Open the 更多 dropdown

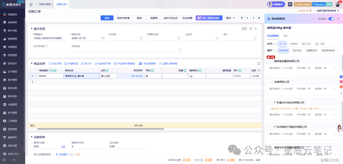231,18
